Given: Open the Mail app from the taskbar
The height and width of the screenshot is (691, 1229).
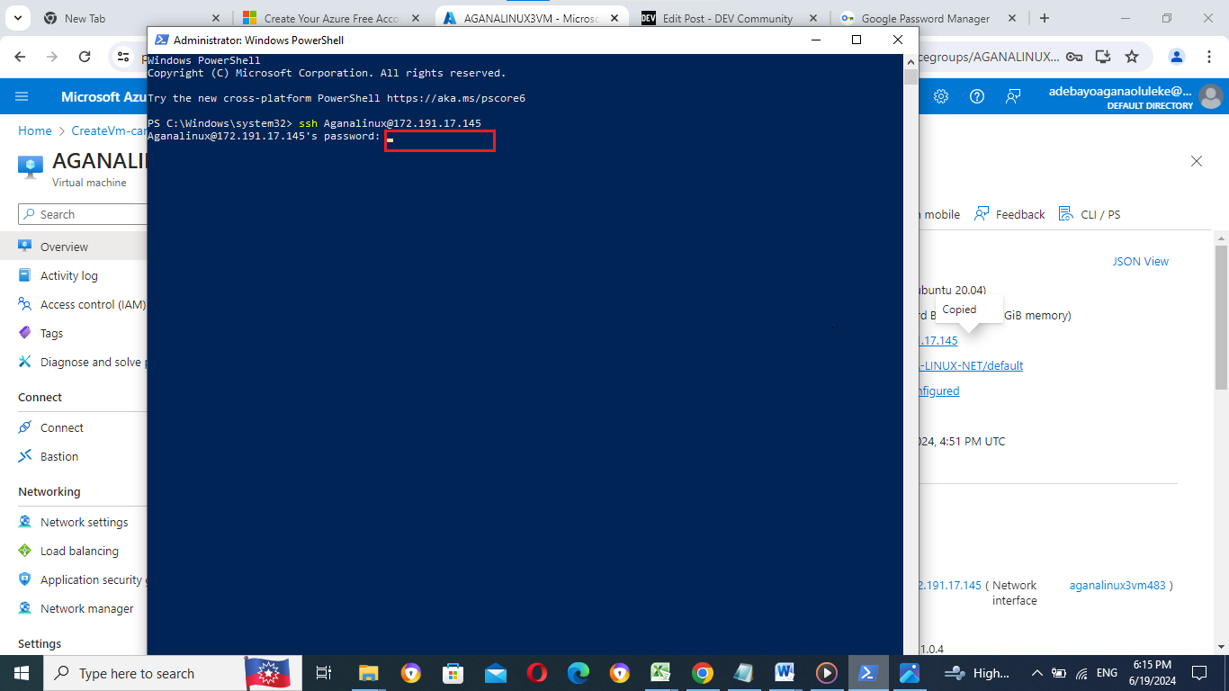Looking at the screenshot, I should coord(495,673).
